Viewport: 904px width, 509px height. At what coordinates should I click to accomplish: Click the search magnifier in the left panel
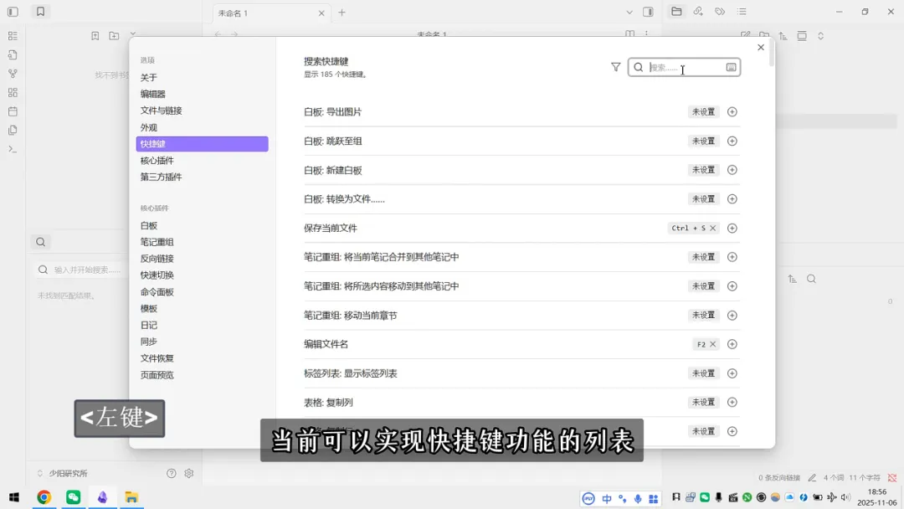click(40, 241)
